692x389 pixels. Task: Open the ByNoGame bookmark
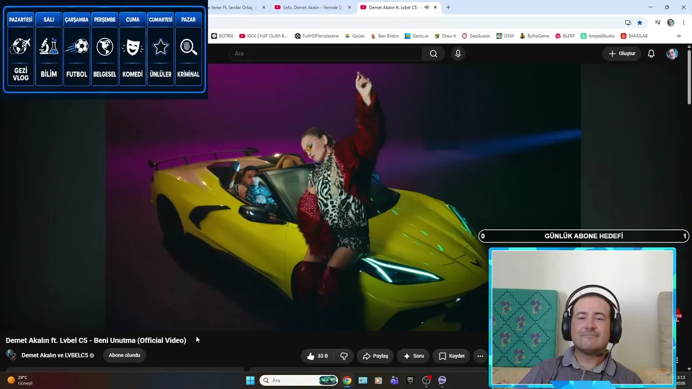point(534,36)
